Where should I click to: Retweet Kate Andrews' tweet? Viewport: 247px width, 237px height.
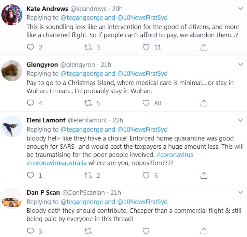coord(88,47)
